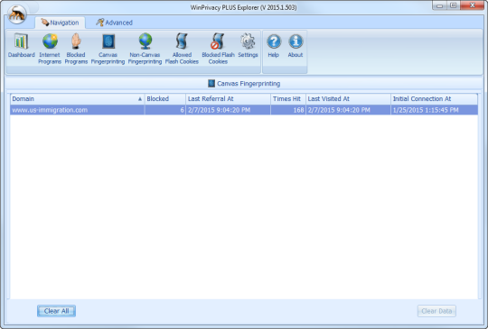View Allowed Flash Cookies

(x=182, y=49)
